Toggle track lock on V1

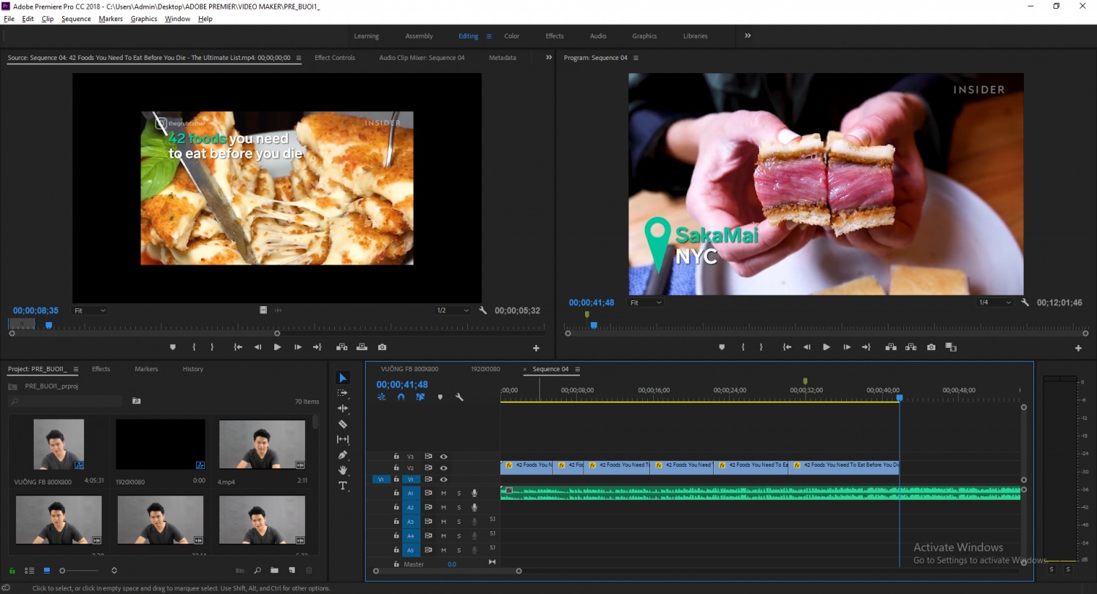pos(396,480)
